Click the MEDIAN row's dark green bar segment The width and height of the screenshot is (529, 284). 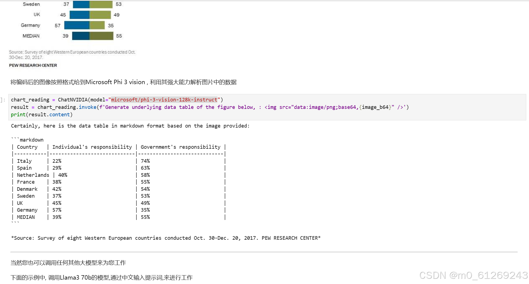tap(101, 36)
